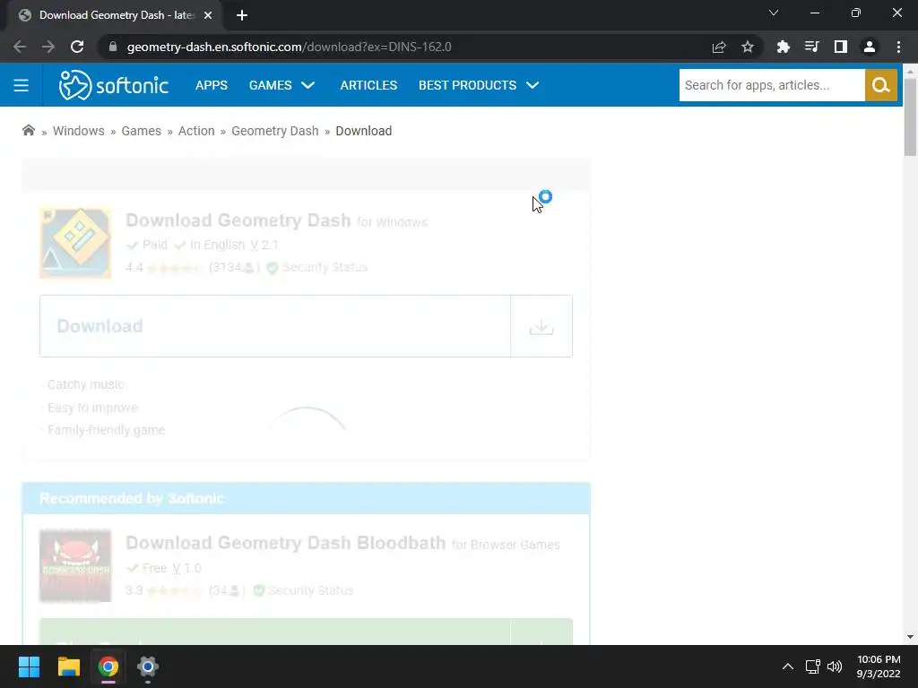Reload the current page

[x=77, y=47]
